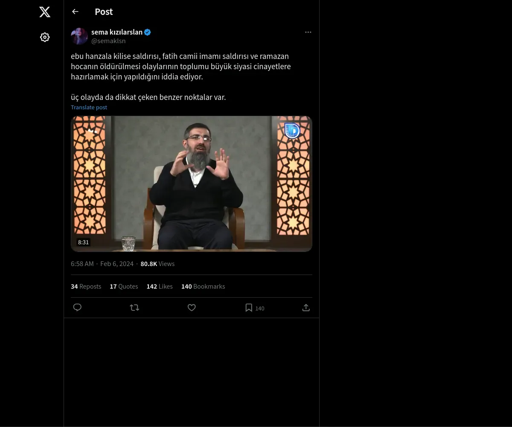The height and width of the screenshot is (427, 512).
Task: Open the 140 Bookmarks count
Action: click(203, 287)
